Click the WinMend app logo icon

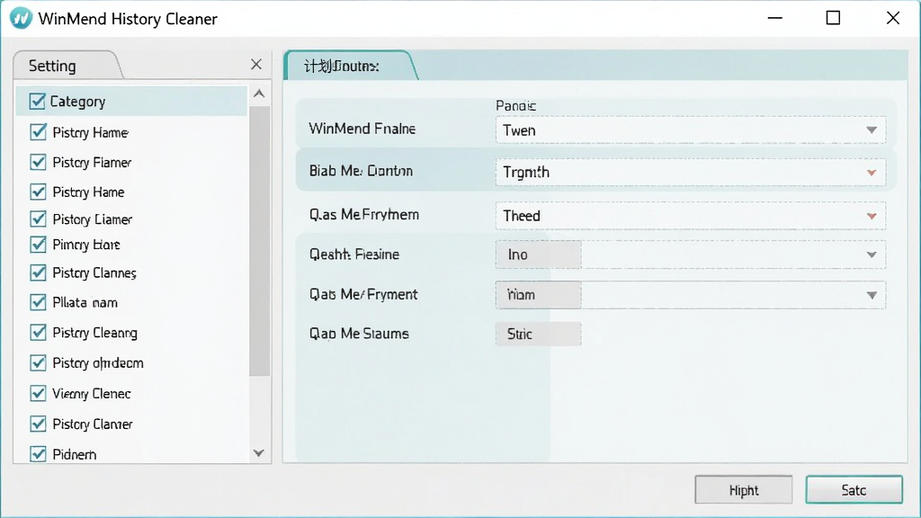click(x=22, y=18)
